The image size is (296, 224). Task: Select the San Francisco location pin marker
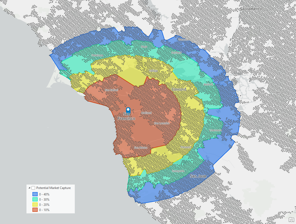tap(129, 110)
